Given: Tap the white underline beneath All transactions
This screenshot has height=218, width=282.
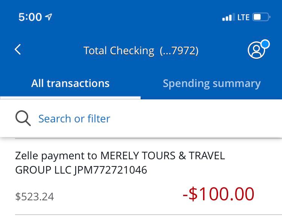Looking at the screenshot, I should click(x=70, y=98).
